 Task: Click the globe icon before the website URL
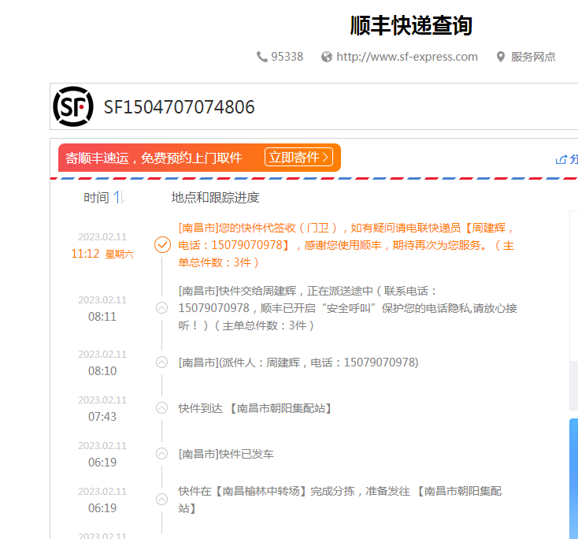[326, 57]
